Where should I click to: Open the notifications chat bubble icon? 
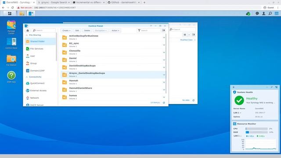tap(257, 14)
